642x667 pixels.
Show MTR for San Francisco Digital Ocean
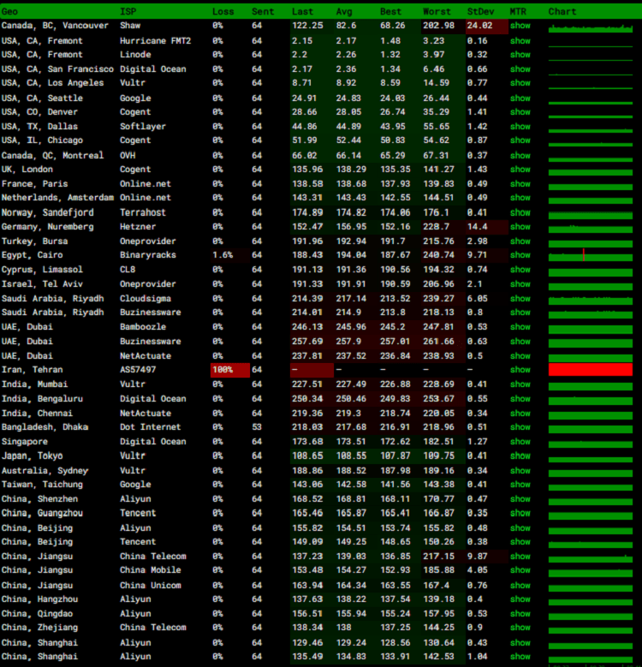click(x=520, y=68)
